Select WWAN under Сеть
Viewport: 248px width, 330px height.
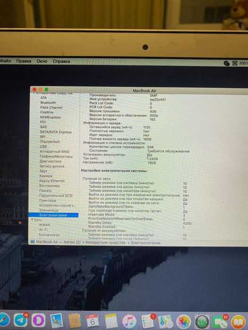click(44, 225)
